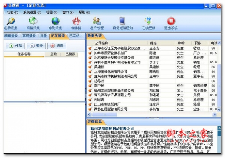Click the bold 福州龙创塑胶制品有限公司 detail heading
This screenshot has height=158, width=225.
point(112,128)
